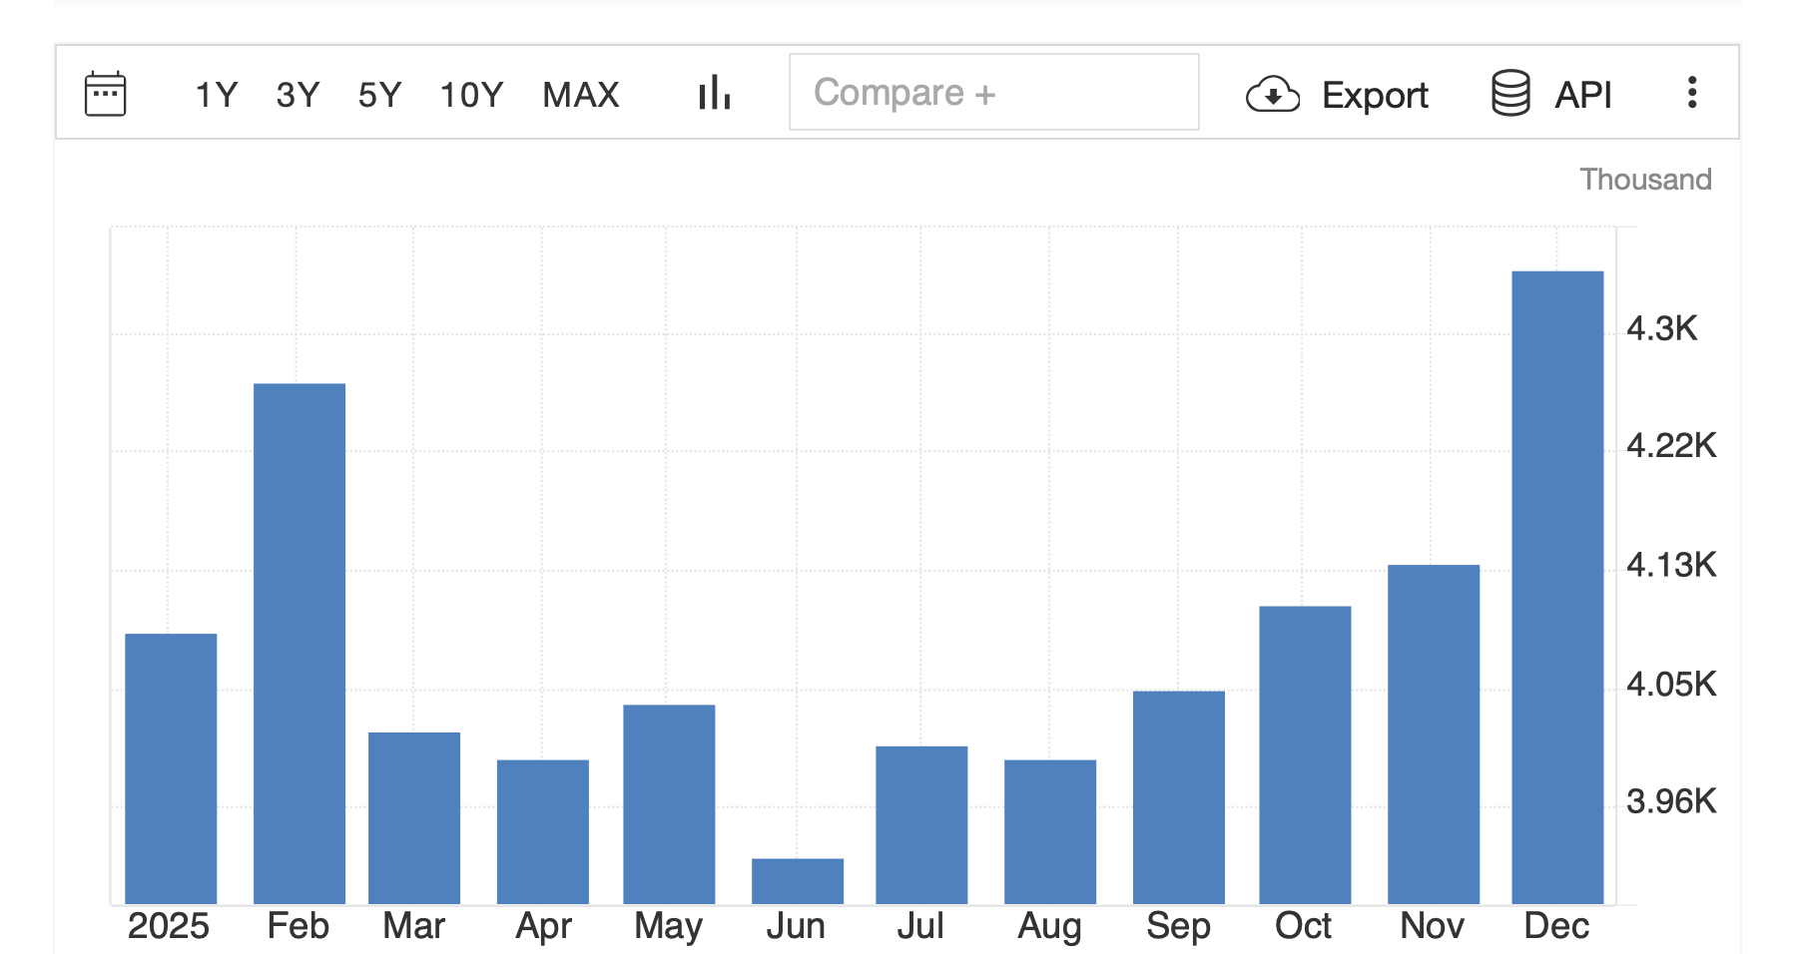Click the September bar in the chart
1795x954 pixels.
tap(1178, 796)
